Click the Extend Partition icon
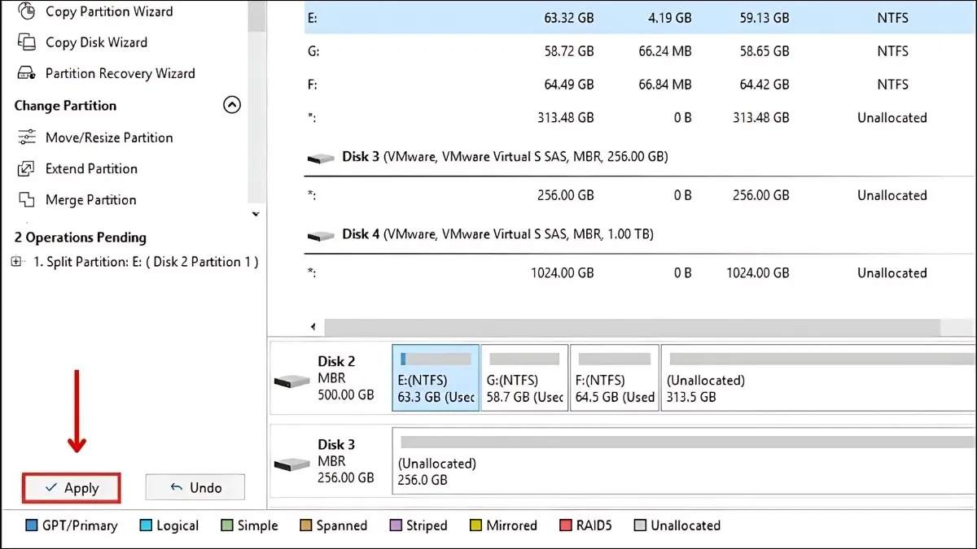Image resolution: width=977 pixels, height=549 pixels. tap(27, 169)
